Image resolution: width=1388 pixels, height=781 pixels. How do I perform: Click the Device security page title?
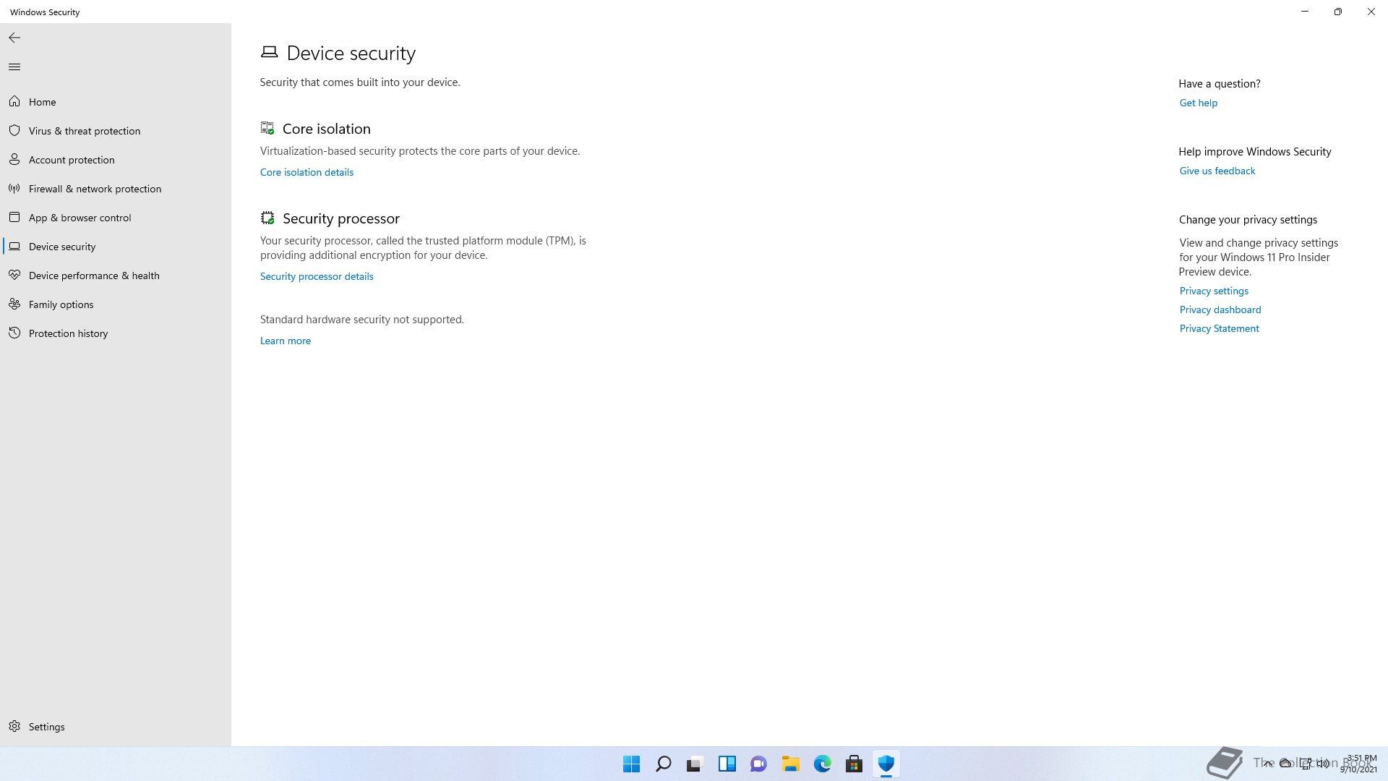[351, 53]
